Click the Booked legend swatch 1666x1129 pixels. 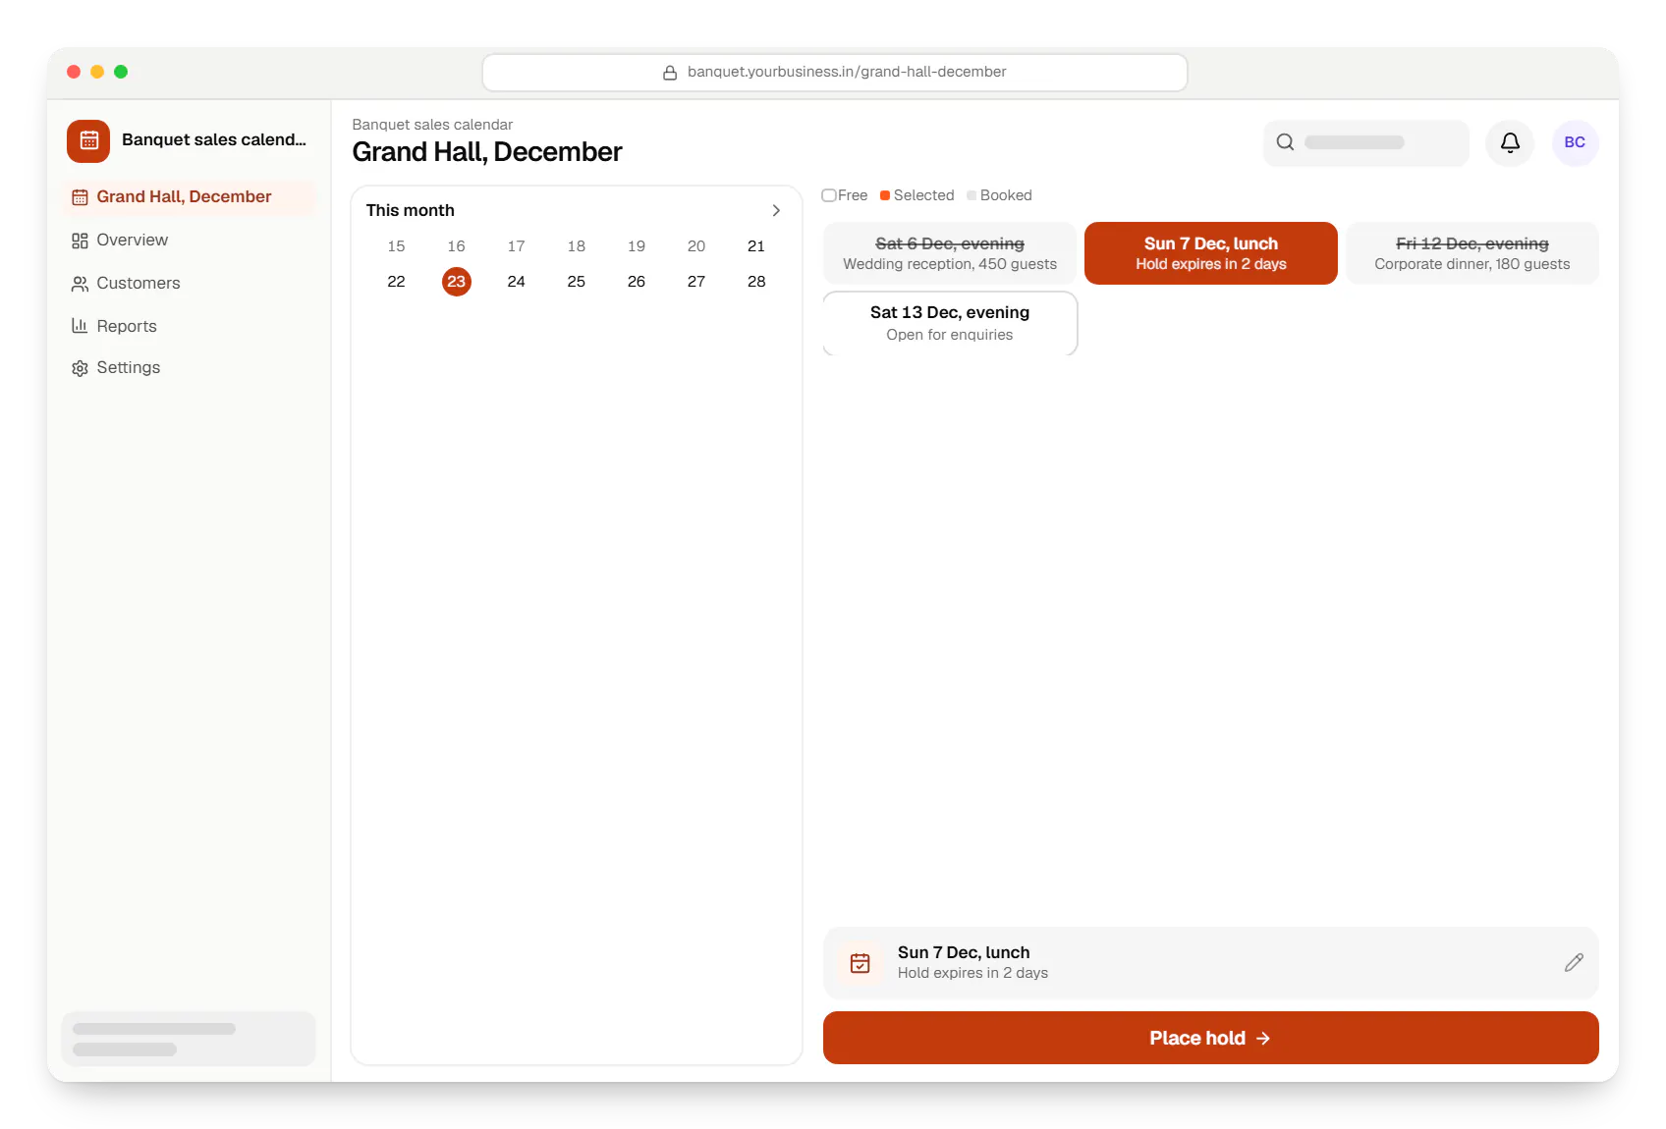(x=972, y=195)
